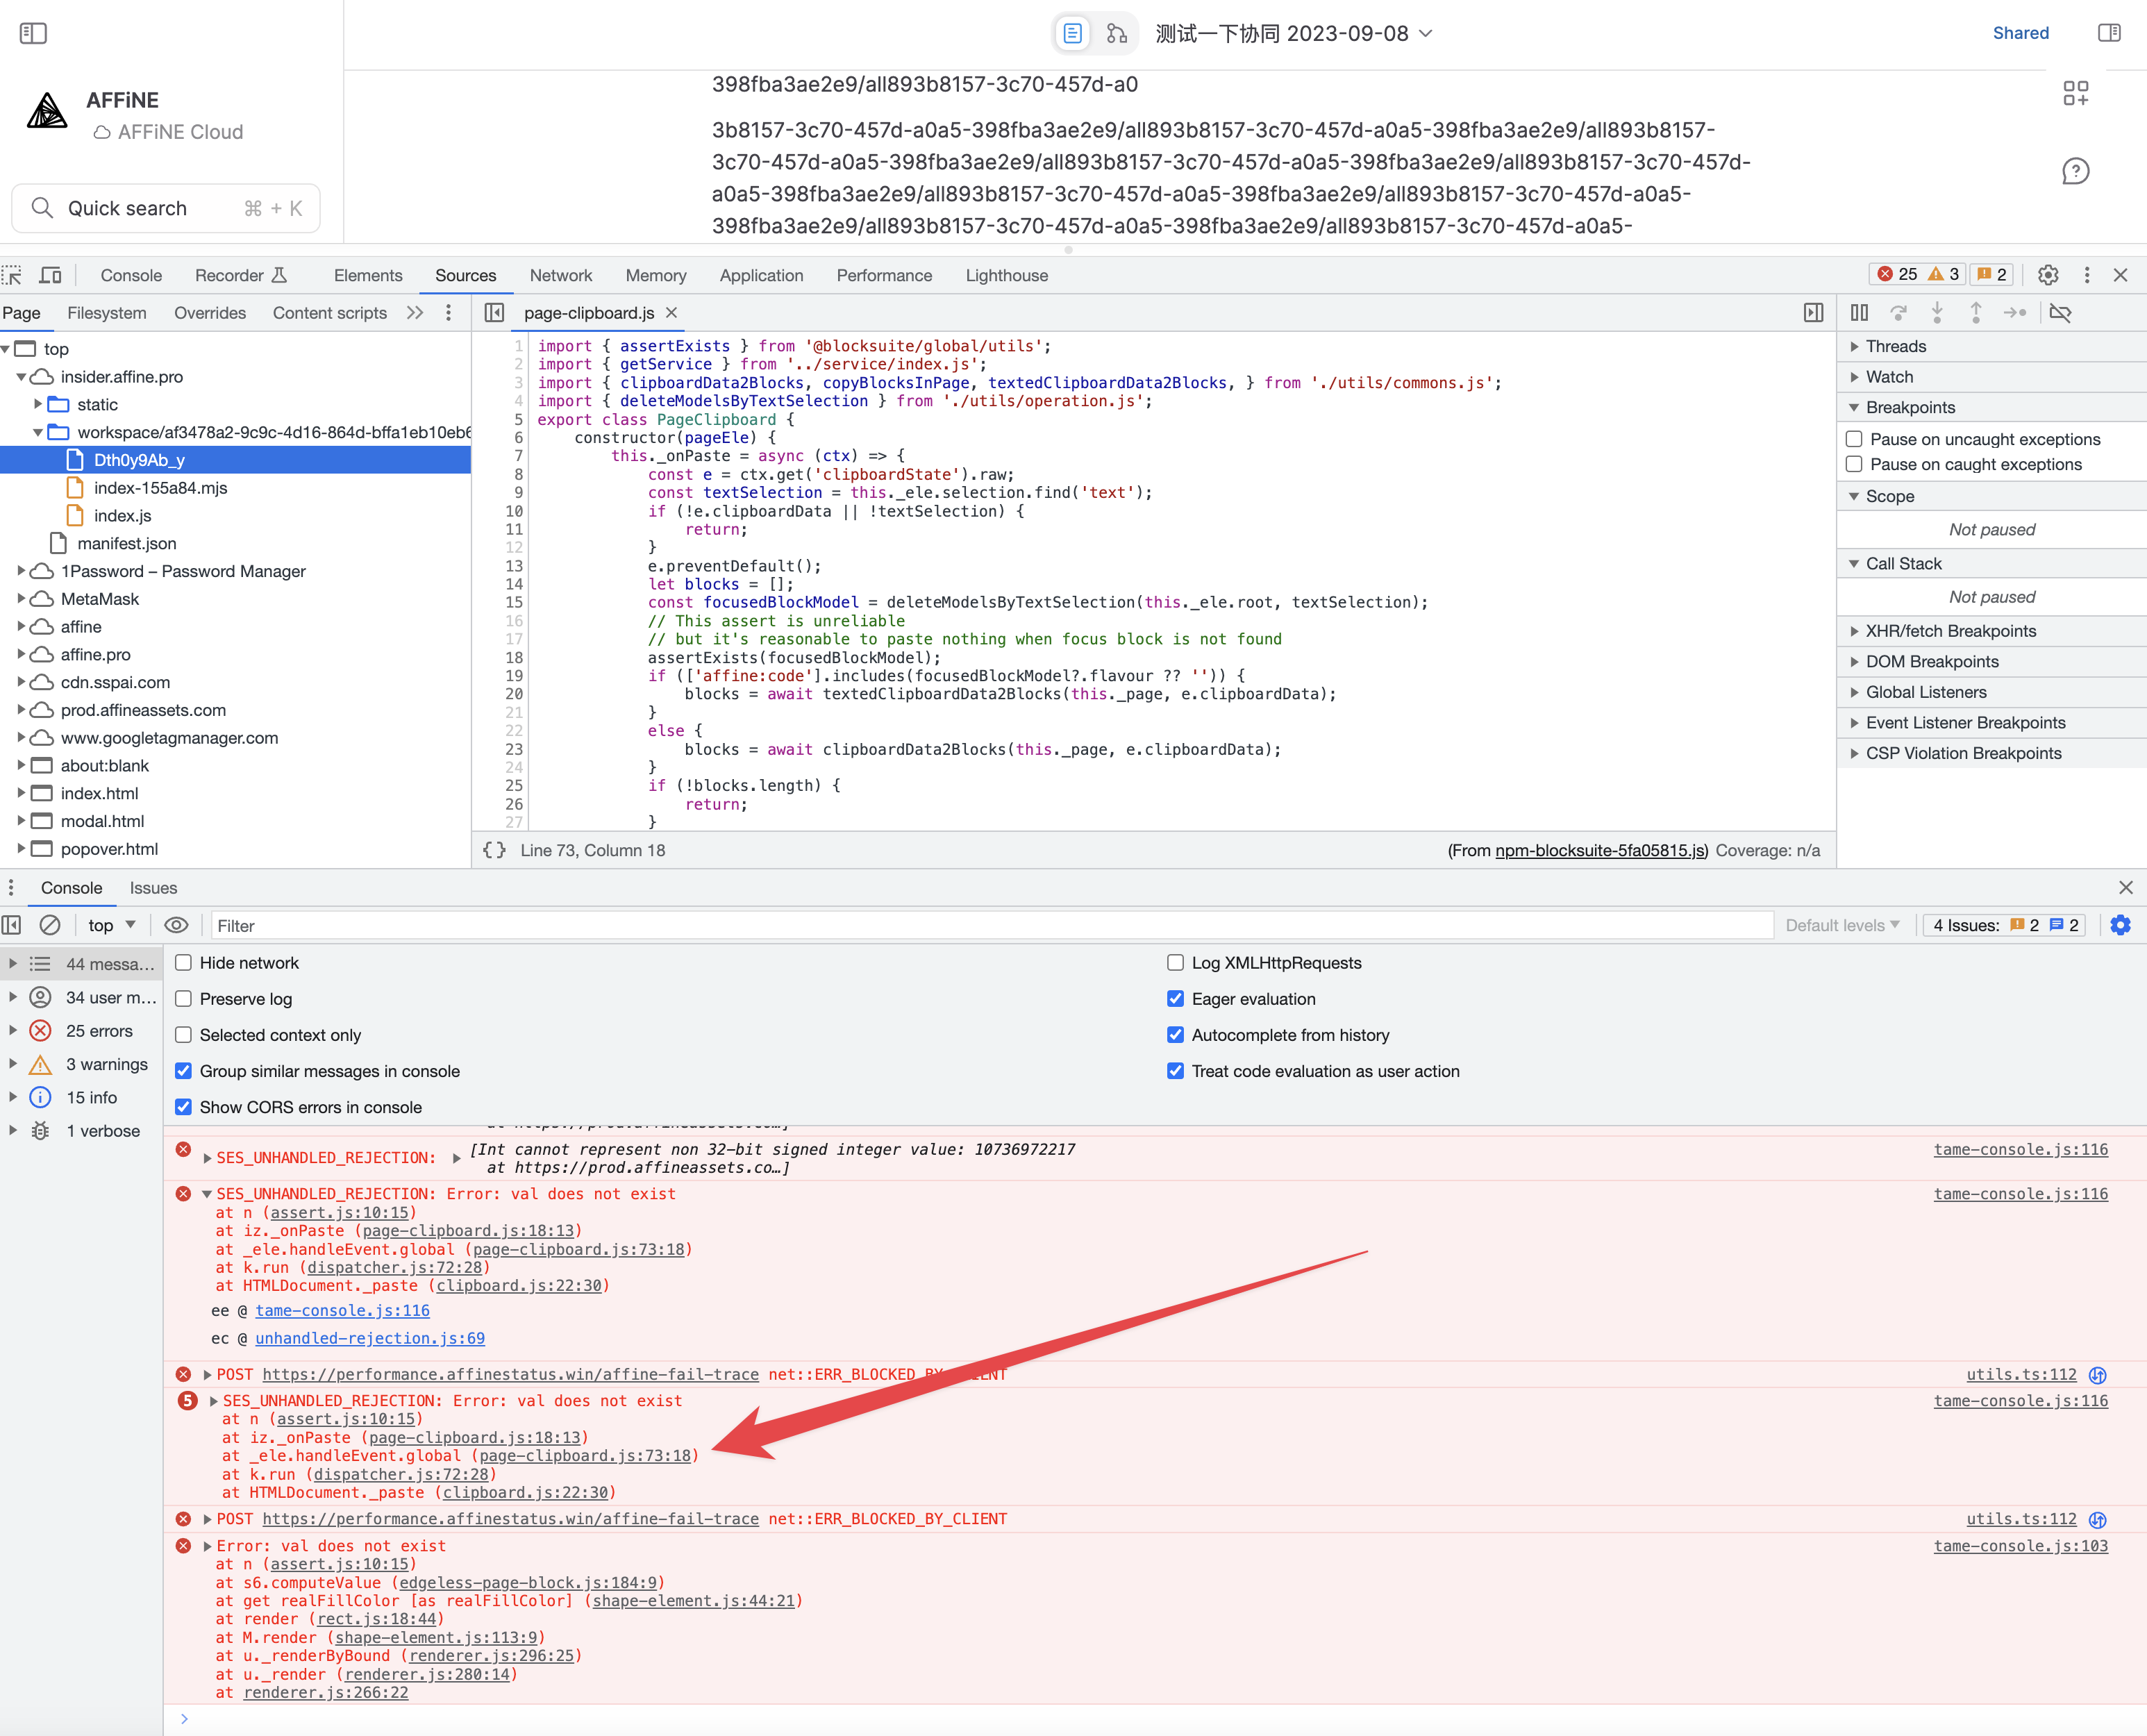
Task: Click the Shared button top right
Action: tap(2021, 33)
